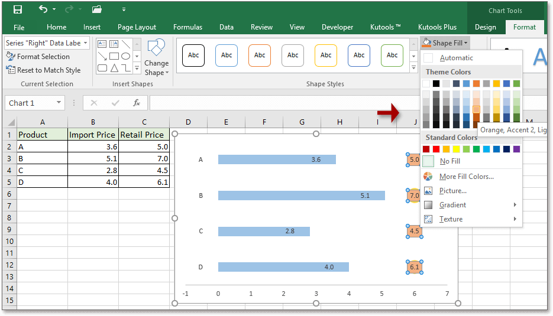Image resolution: width=553 pixels, height=316 pixels.
Task: Select the text box shape icon
Action: pyautogui.click(x=102, y=44)
